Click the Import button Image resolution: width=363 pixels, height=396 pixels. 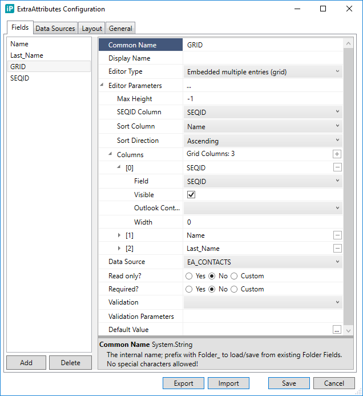(228, 383)
